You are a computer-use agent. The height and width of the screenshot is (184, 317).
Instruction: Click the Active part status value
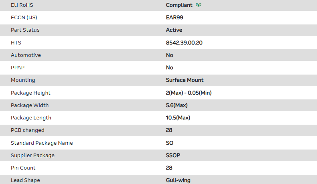[x=174, y=30]
